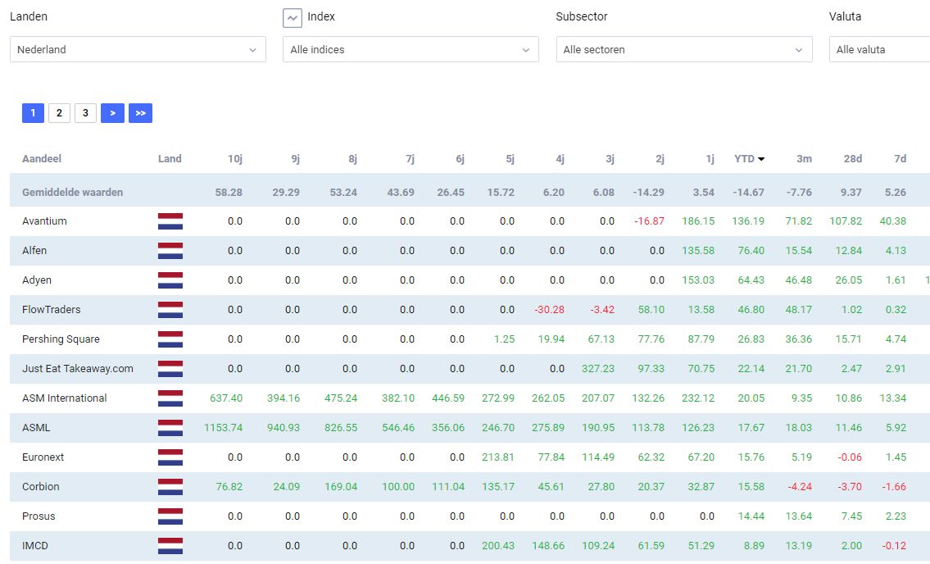This screenshot has height=564, width=930.
Task: Click IMCD's 5j value 200.43
Action: click(x=498, y=546)
